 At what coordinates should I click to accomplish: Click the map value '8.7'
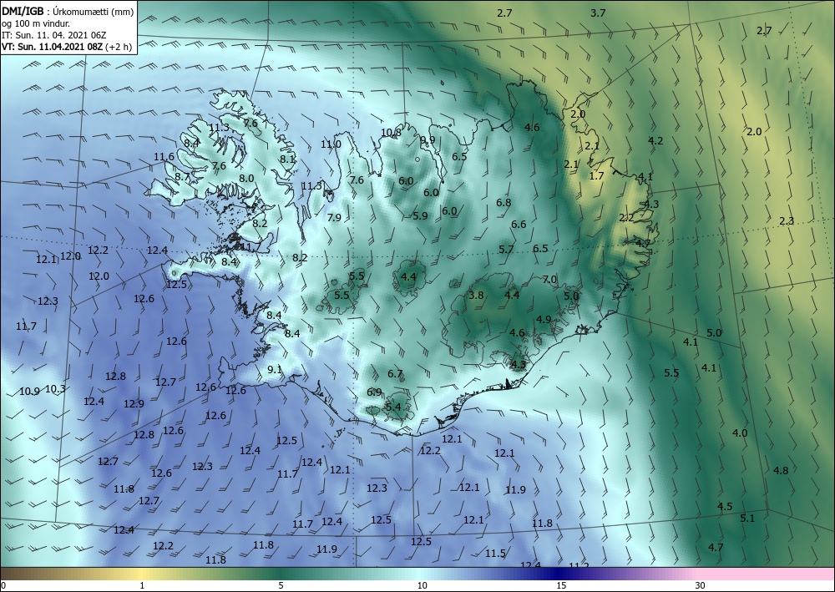(183, 177)
